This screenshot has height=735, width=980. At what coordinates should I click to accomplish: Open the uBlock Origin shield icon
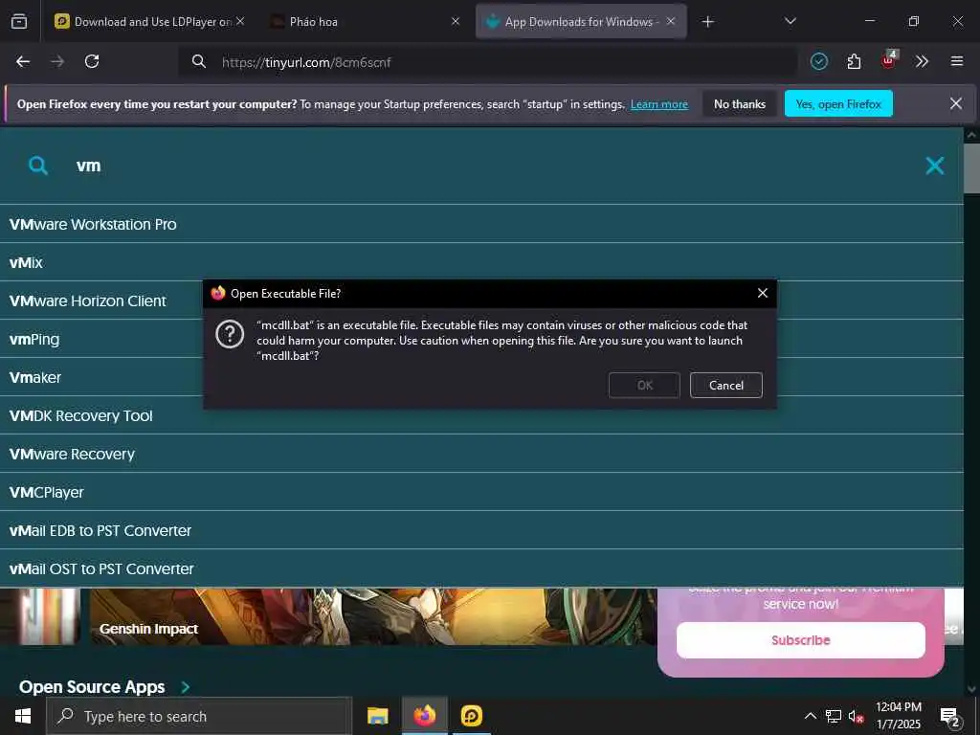[888, 60]
